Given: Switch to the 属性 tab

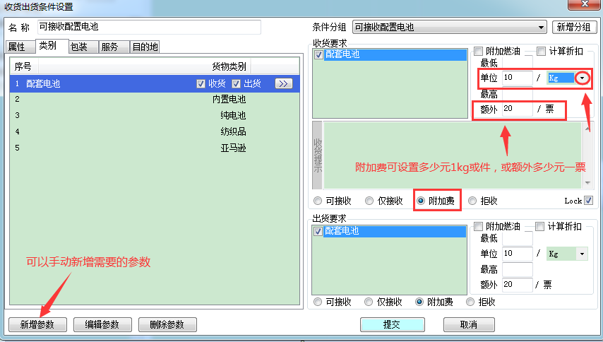Looking at the screenshot, I should (x=17, y=47).
